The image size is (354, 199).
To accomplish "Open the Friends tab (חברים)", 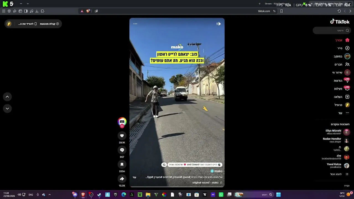I will pyautogui.click(x=342, y=64).
